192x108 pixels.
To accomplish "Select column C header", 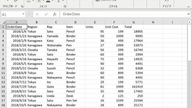I will [x=56, y=22].
